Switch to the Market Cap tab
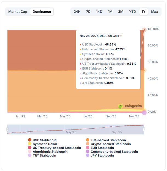Image resolution: width=167 pixels, height=171 pixels. [18, 12]
